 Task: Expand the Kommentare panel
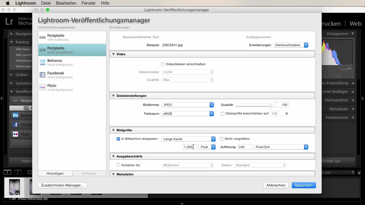pyautogui.click(x=353, y=117)
